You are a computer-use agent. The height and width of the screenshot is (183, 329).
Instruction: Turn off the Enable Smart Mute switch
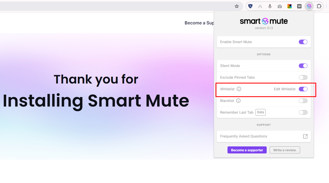point(303,42)
